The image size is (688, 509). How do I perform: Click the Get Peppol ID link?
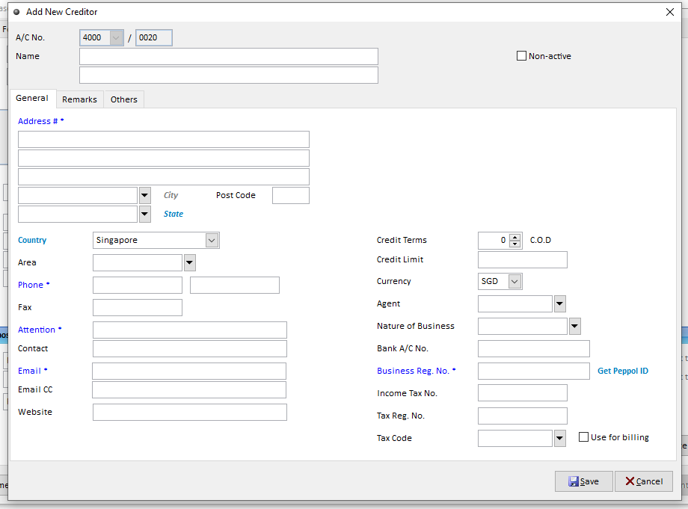tap(623, 371)
